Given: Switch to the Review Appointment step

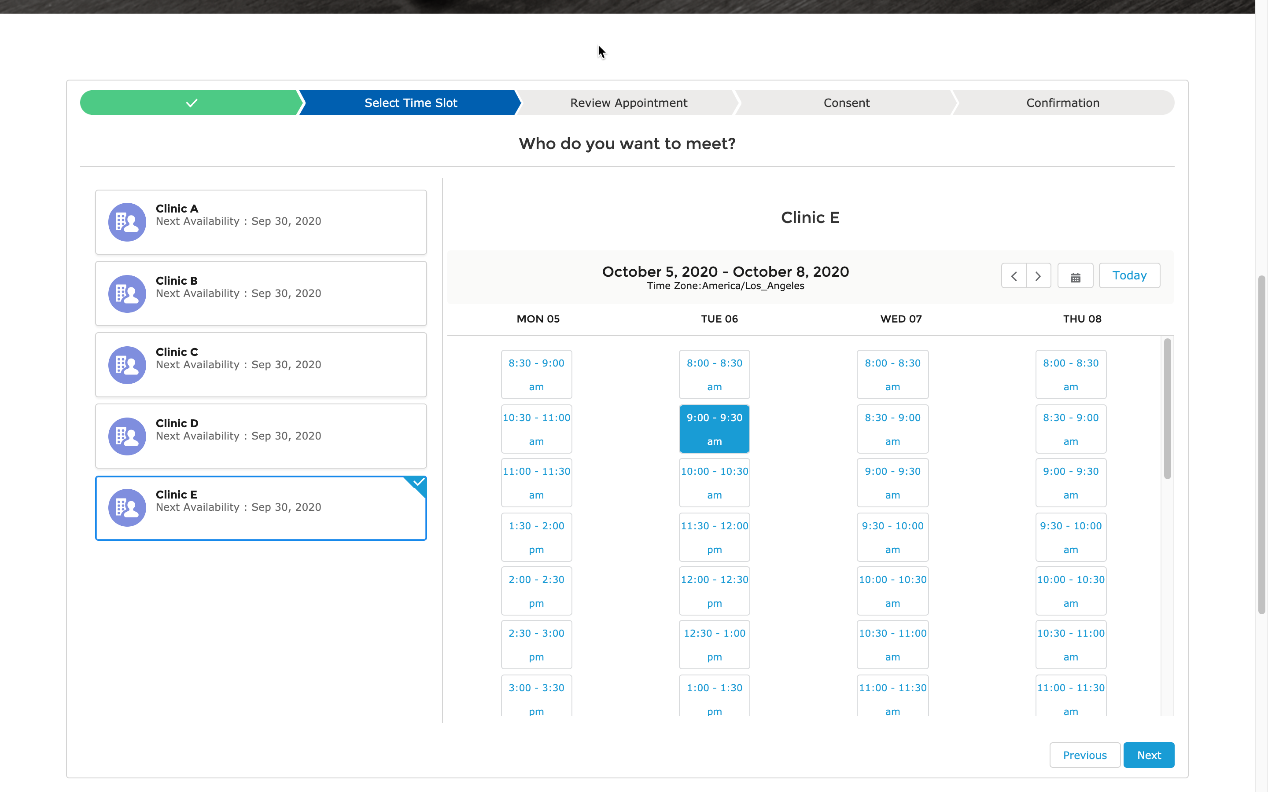Looking at the screenshot, I should pyautogui.click(x=628, y=103).
